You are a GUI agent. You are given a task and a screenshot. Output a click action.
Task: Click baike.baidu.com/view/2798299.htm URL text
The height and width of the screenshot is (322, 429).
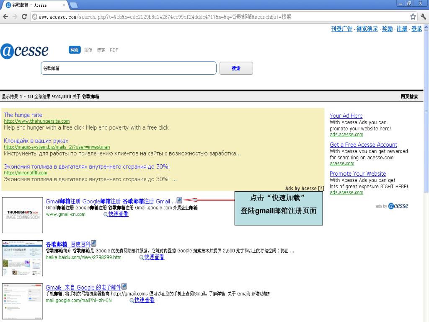83,257
